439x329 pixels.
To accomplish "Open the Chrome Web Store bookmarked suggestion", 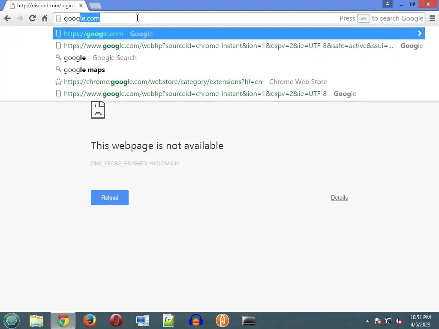I will 239,82.
